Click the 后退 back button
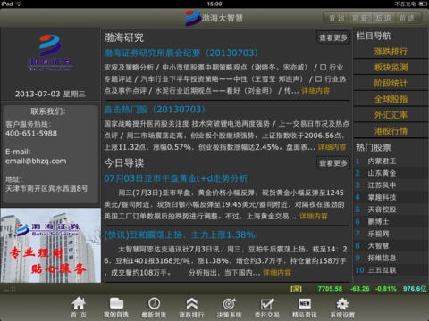This screenshot has width=429, height=321. click(x=383, y=18)
